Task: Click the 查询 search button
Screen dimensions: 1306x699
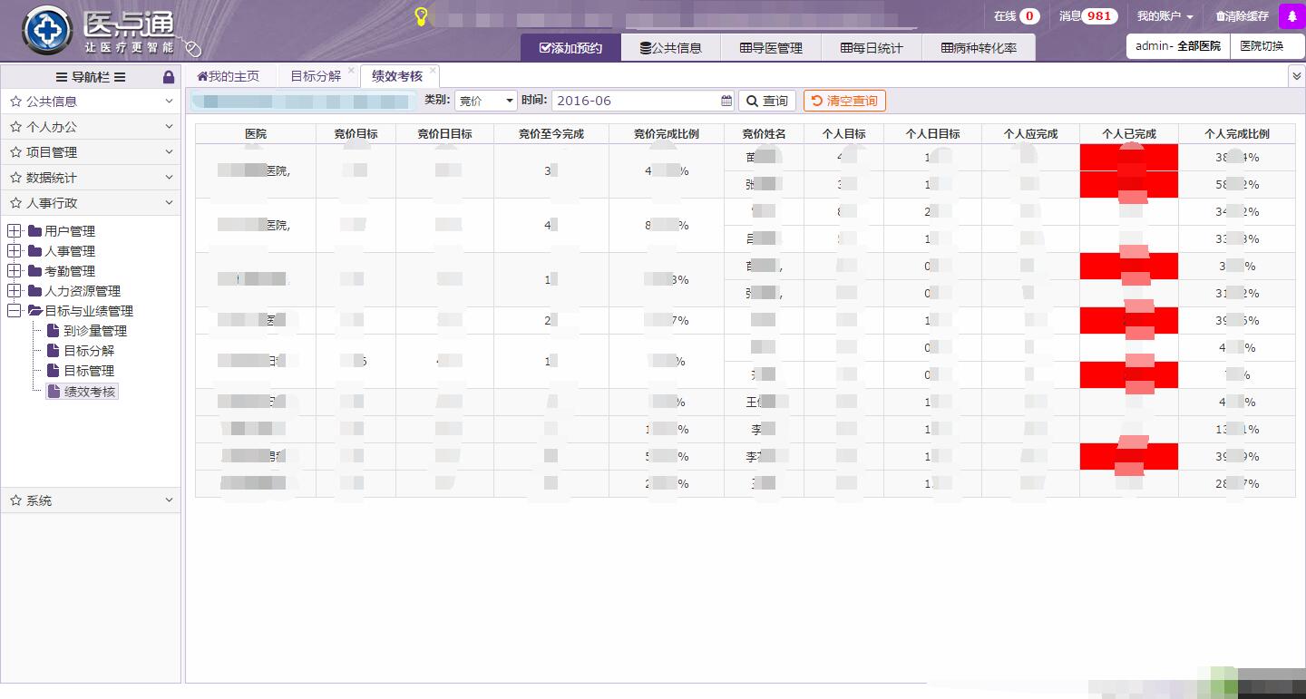Action: pos(766,101)
